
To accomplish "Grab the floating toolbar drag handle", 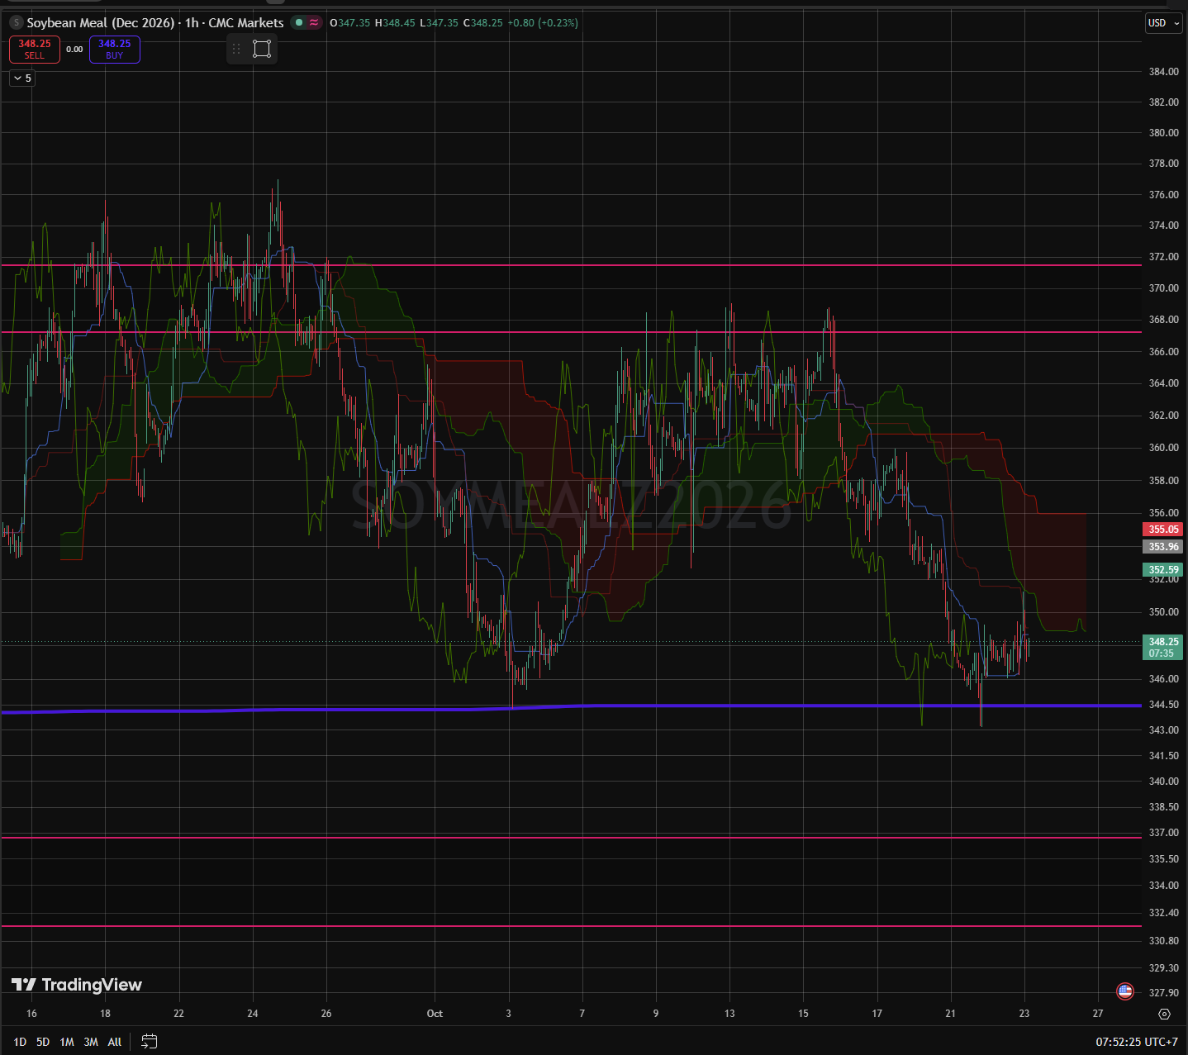I will (236, 50).
